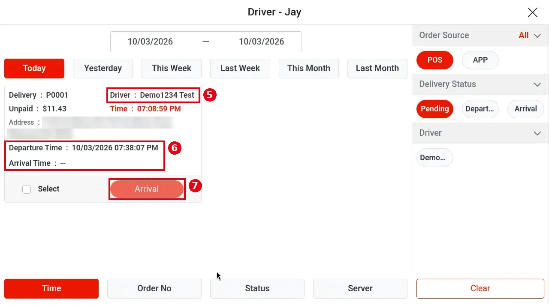Screen dimensions: 549x305
Task: Toggle the Arrival delivery status filter chip
Action: (x=526, y=109)
